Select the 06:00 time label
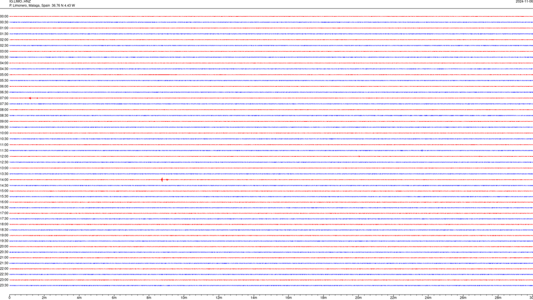 [4, 87]
